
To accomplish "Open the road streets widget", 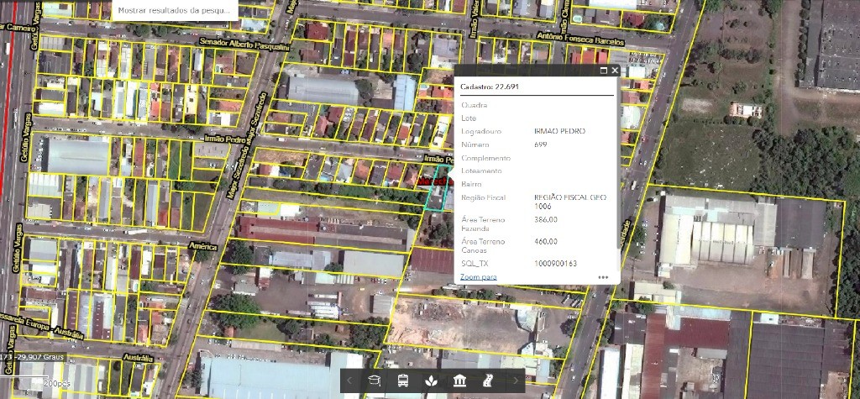I will point(487,381).
